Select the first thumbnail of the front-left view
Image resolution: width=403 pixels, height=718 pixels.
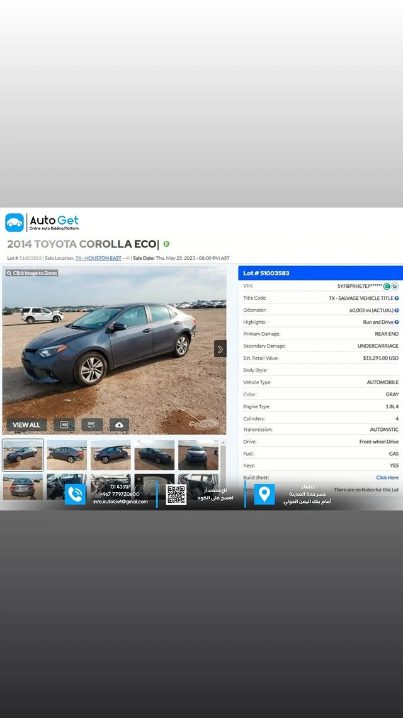click(23, 455)
